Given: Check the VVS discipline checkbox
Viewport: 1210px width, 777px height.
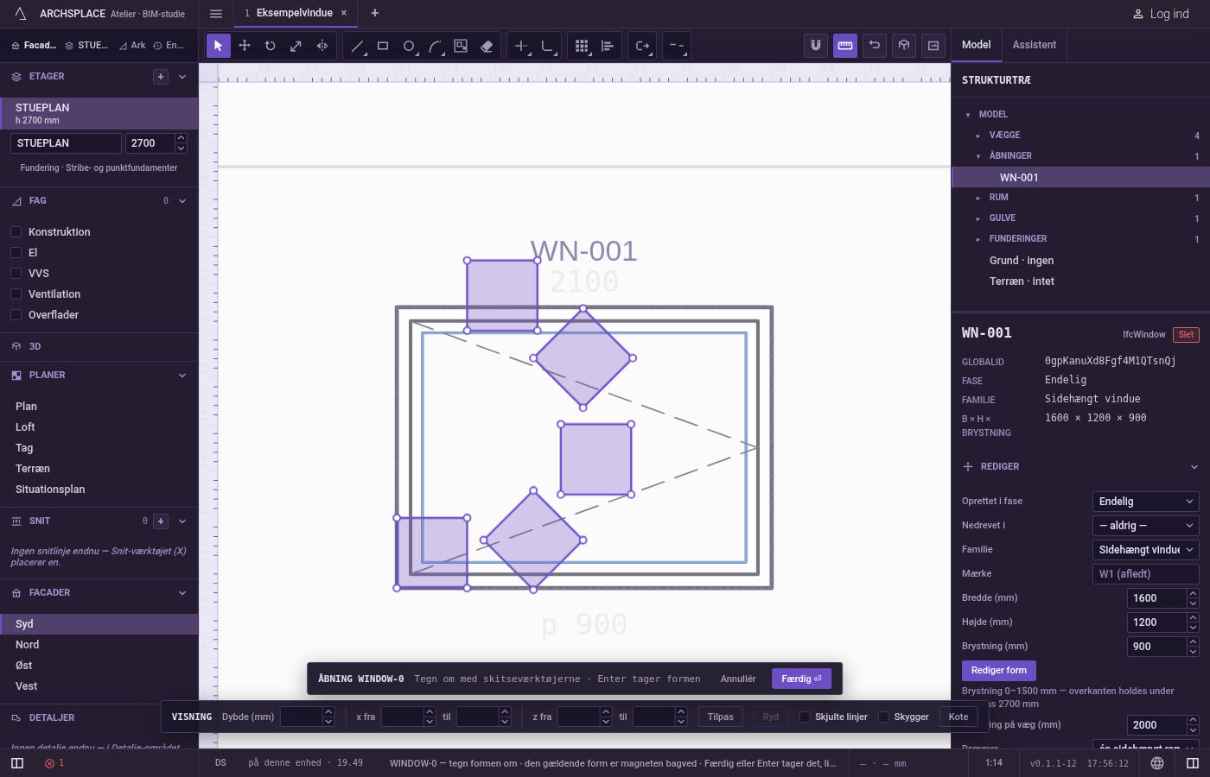Looking at the screenshot, I should pos(16,273).
